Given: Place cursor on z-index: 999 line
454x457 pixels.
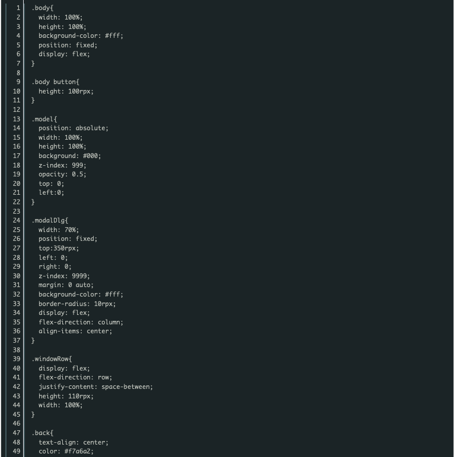Looking at the screenshot, I should [x=62, y=165].
